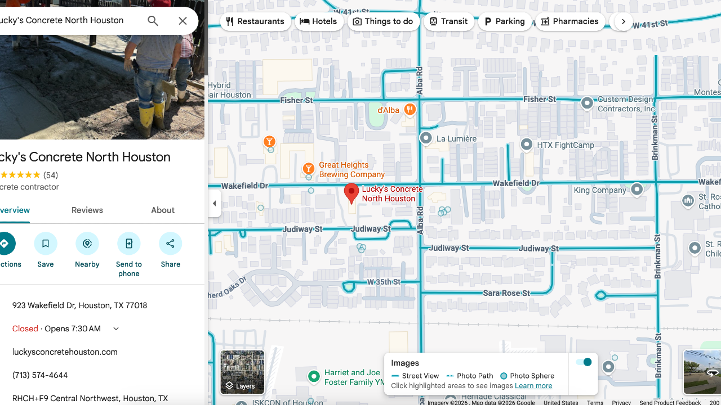The width and height of the screenshot is (721, 405).
Task: Click Custom Design Contractors map pin
Action: 588,103
